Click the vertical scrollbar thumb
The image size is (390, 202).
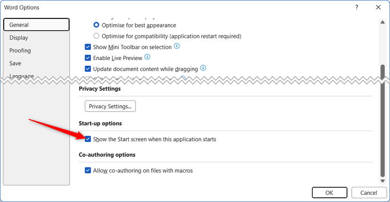(x=382, y=118)
